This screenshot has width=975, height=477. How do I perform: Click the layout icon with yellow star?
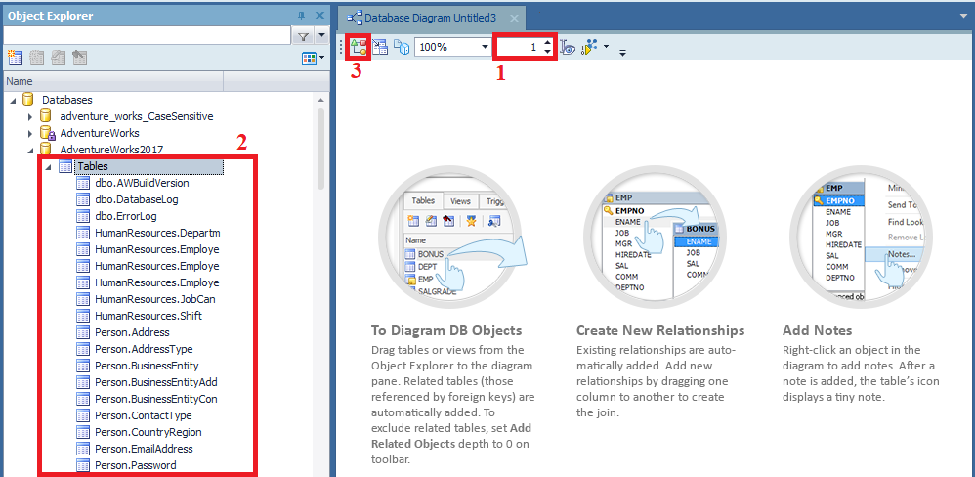click(590, 47)
